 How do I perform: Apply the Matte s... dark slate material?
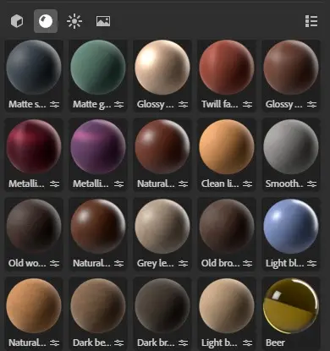34,67
